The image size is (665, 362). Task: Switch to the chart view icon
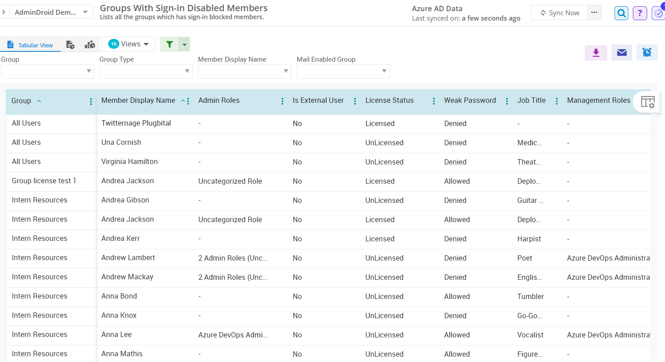[90, 45]
